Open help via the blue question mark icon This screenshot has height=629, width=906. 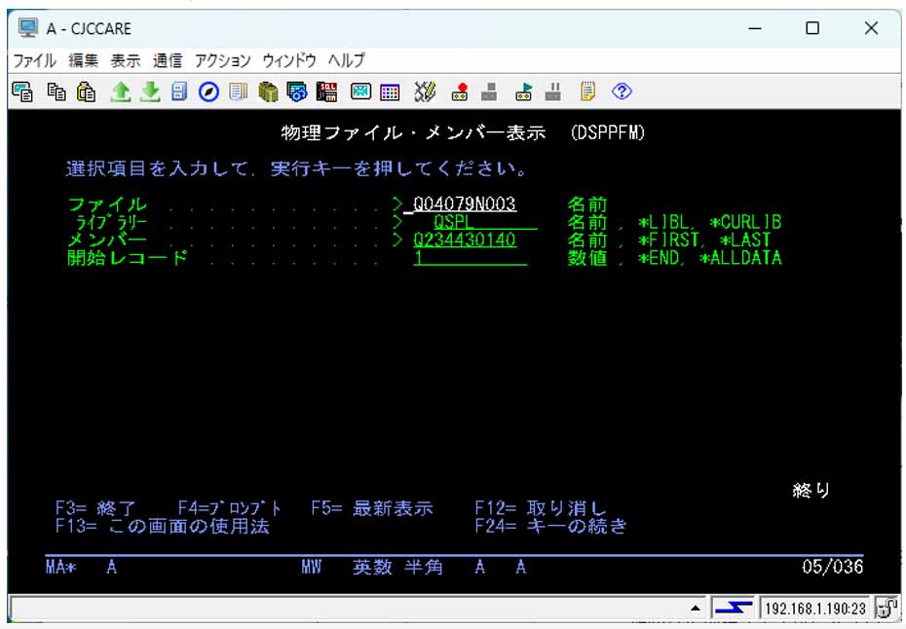623,92
